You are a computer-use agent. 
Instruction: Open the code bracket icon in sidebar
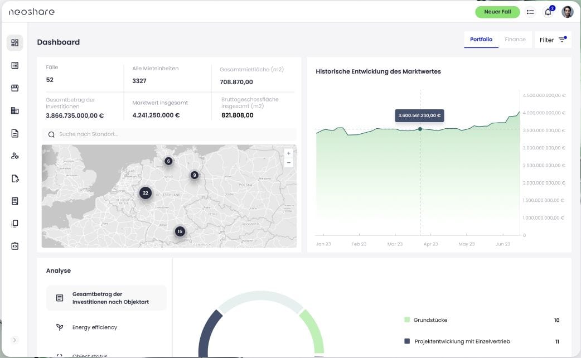click(15, 246)
